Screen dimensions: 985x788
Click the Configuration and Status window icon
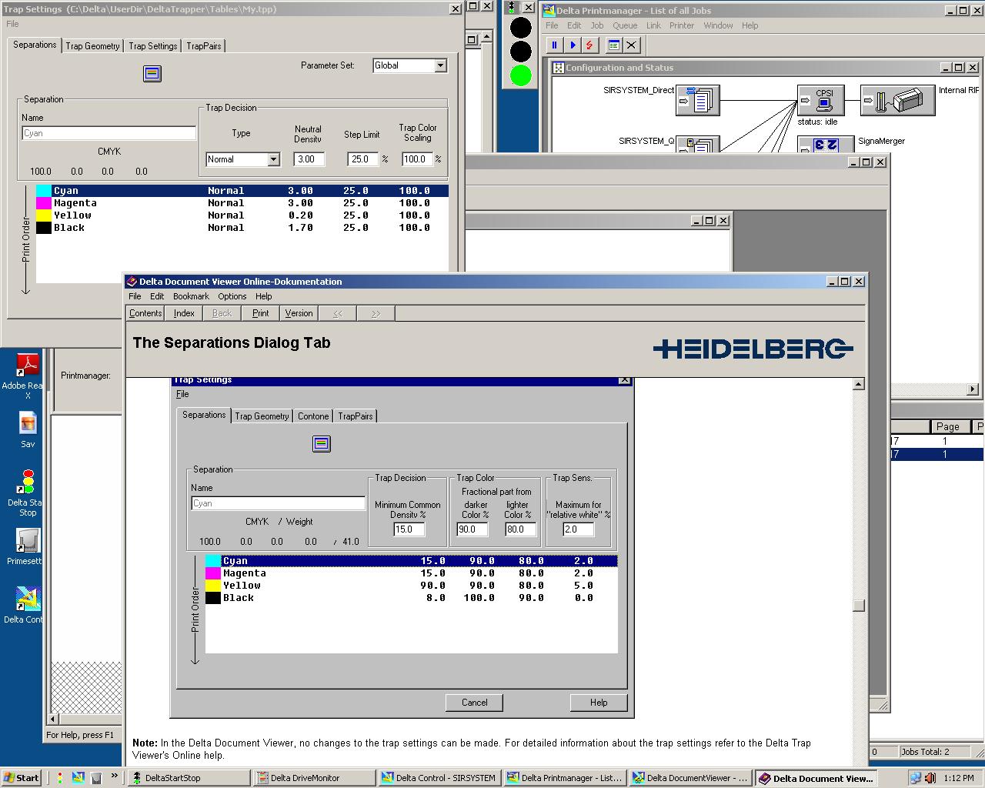(559, 68)
